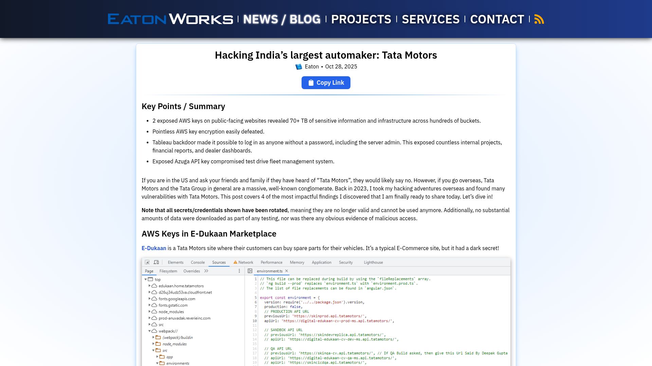This screenshot has height=366, width=652.
Task: Switch to the Console tab in DevTools screenshot
Action: (198, 262)
